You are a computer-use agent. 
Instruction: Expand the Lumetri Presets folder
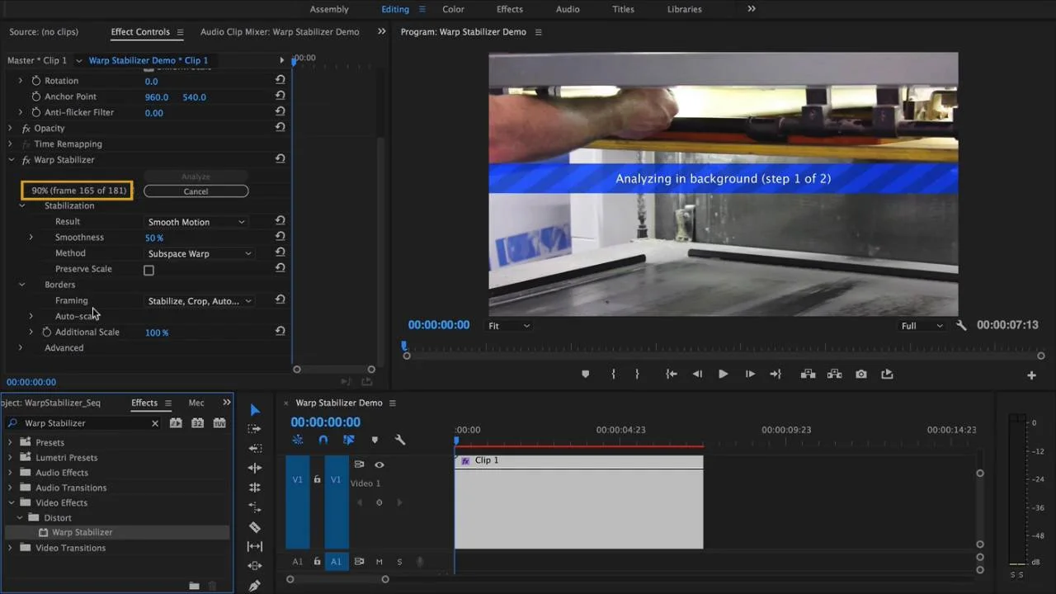point(10,457)
